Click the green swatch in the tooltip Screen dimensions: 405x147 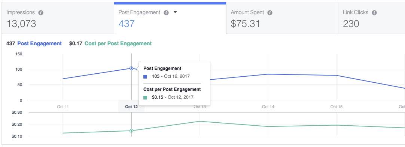click(x=145, y=98)
